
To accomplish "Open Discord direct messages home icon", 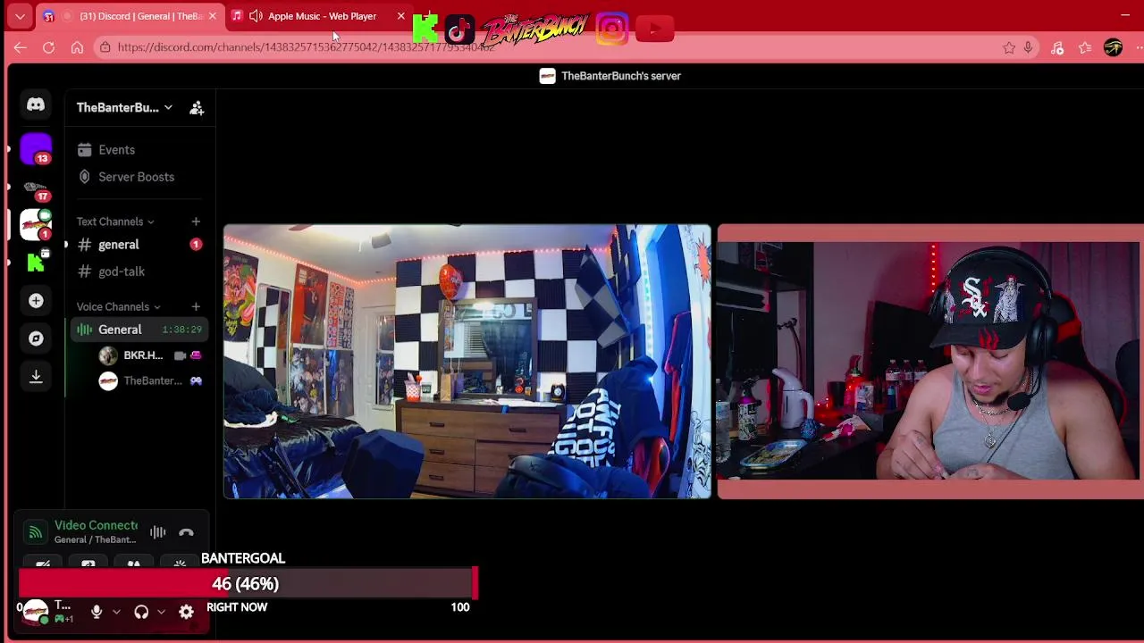I will coord(36,105).
